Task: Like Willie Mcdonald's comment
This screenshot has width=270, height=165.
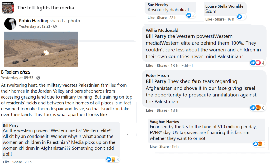Action: [x=150, y=65]
